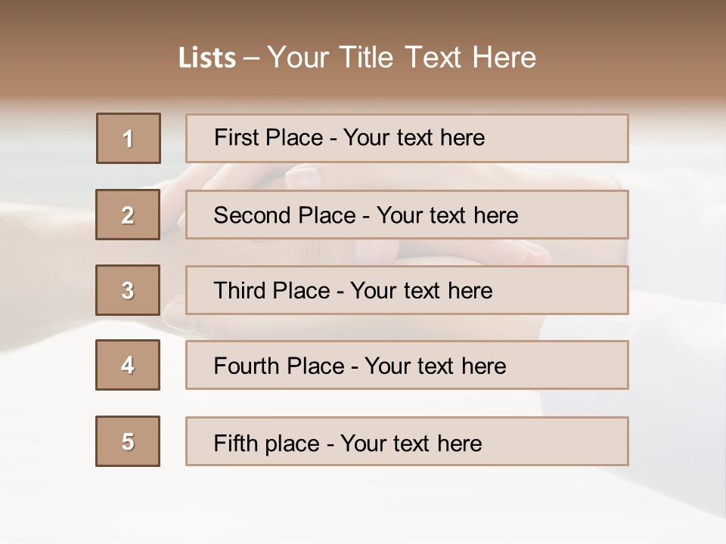
Task: Click the number 3 box
Action: [x=128, y=290]
